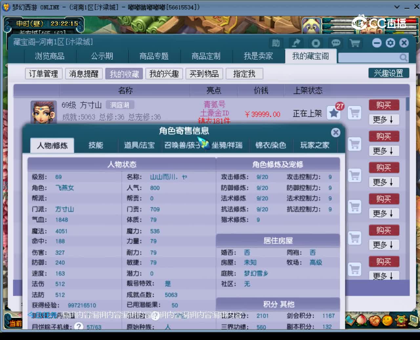Open the gear settings icon
The height and width of the screenshot is (340, 420).
pos(390,43)
